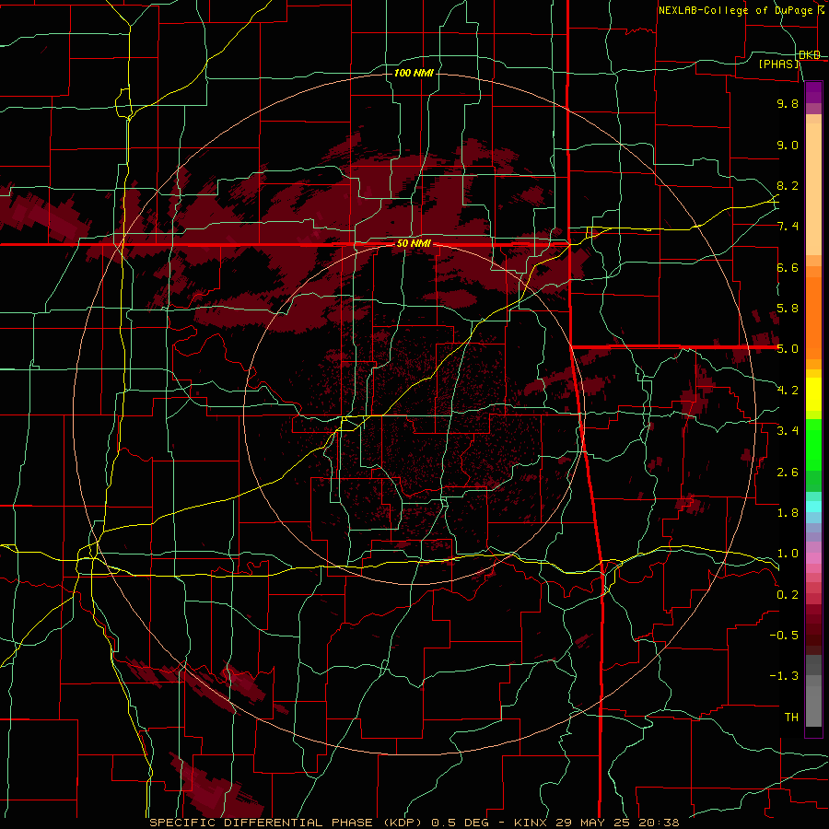This screenshot has width=829, height=829.
Task: Click the 7.4 legend value
Action: [x=788, y=227]
